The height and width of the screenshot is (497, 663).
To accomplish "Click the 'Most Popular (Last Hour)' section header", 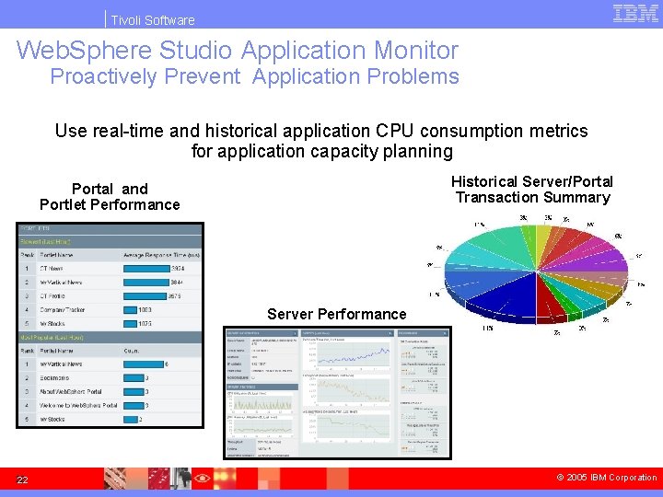I will click(x=110, y=337).
